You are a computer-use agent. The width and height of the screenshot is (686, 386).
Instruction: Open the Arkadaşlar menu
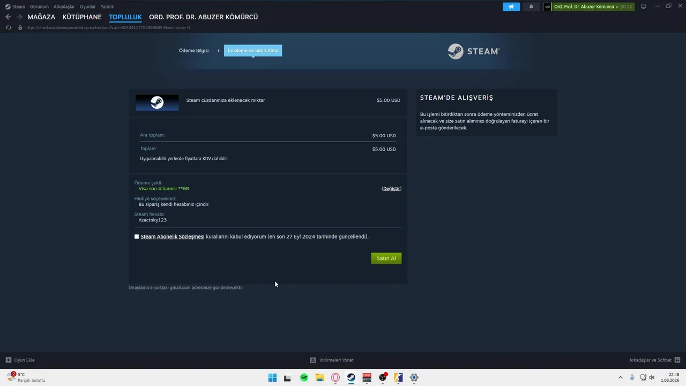[64, 6]
